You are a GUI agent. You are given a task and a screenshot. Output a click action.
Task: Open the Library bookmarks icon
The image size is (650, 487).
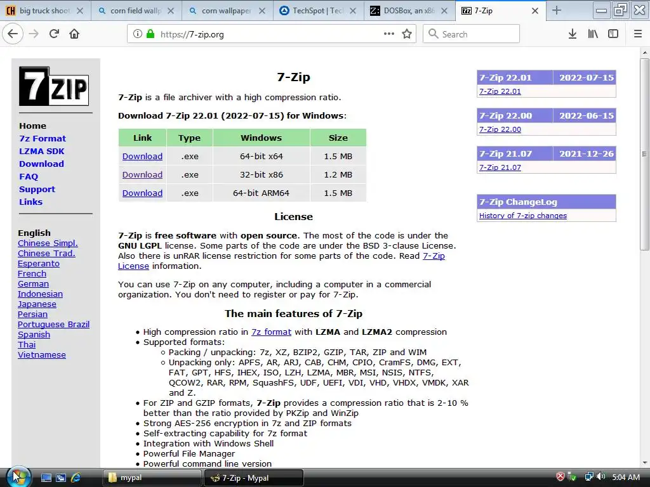(x=593, y=34)
